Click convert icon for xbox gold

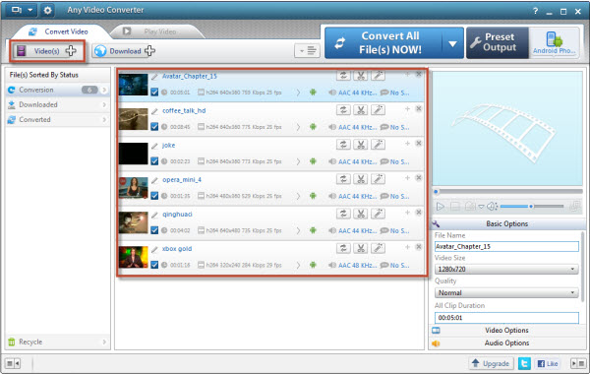click(x=343, y=248)
